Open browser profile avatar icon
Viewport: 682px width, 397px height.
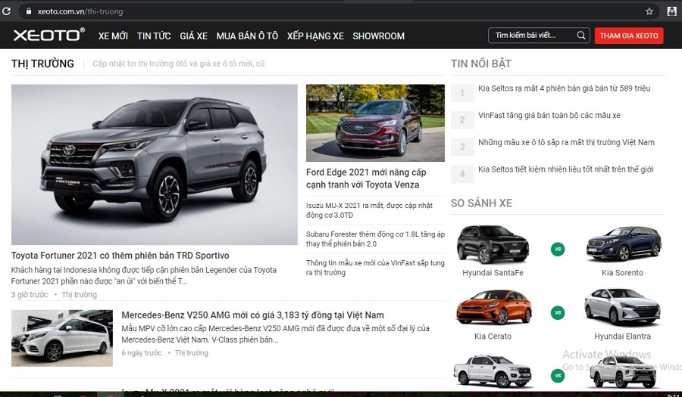[671, 11]
